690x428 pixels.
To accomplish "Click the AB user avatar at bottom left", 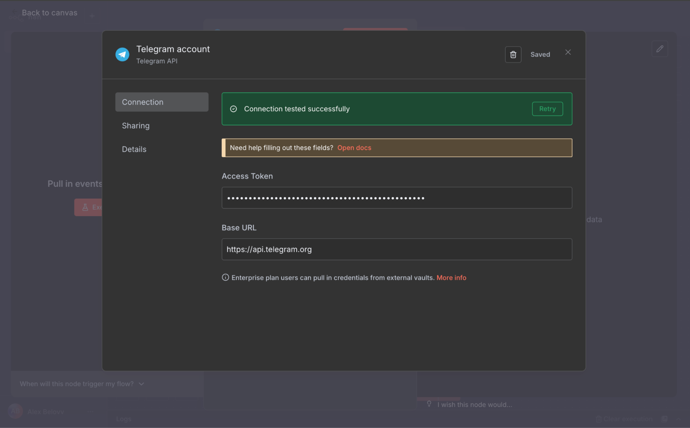I will (15, 411).
